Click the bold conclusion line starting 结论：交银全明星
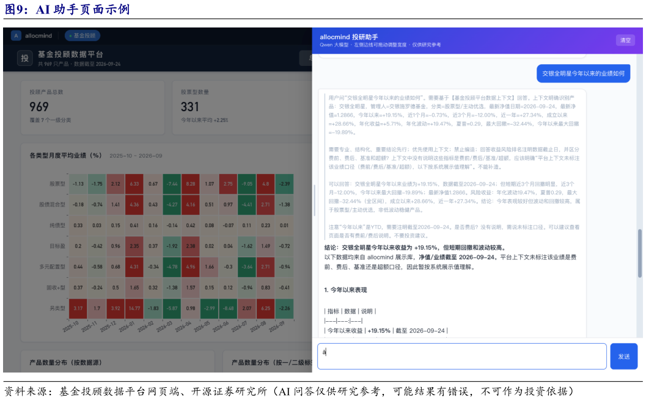The width and height of the screenshot is (646, 400). coord(416,248)
